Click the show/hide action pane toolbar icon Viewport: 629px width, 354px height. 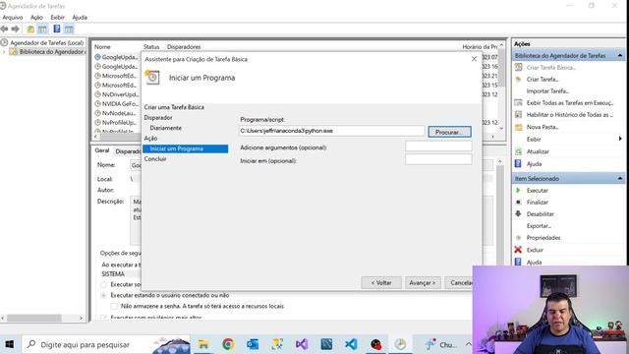(x=69, y=29)
